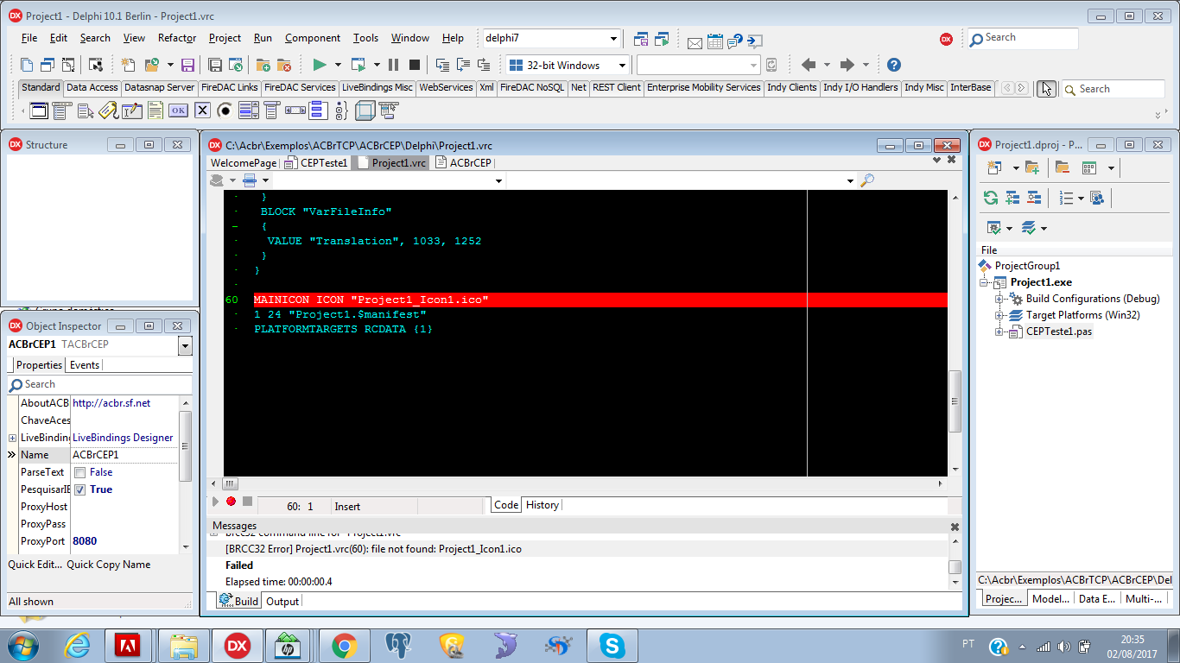Expand the Build Configurations (Debug) node
The height and width of the screenshot is (663, 1180).
click(x=999, y=299)
